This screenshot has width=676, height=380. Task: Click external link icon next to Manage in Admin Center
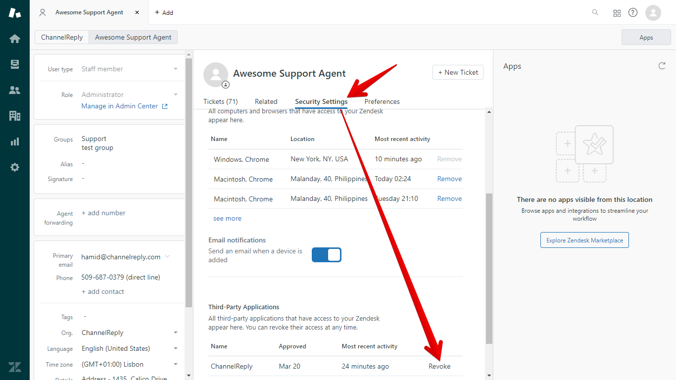(165, 106)
